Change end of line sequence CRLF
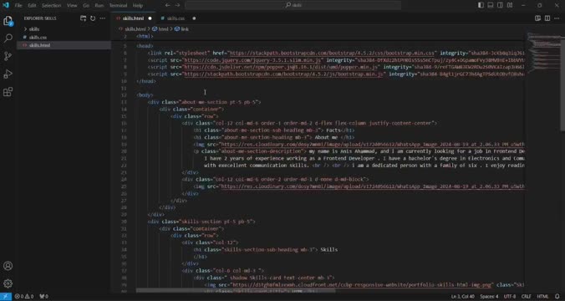The image size is (565, 301). (x=526, y=297)
